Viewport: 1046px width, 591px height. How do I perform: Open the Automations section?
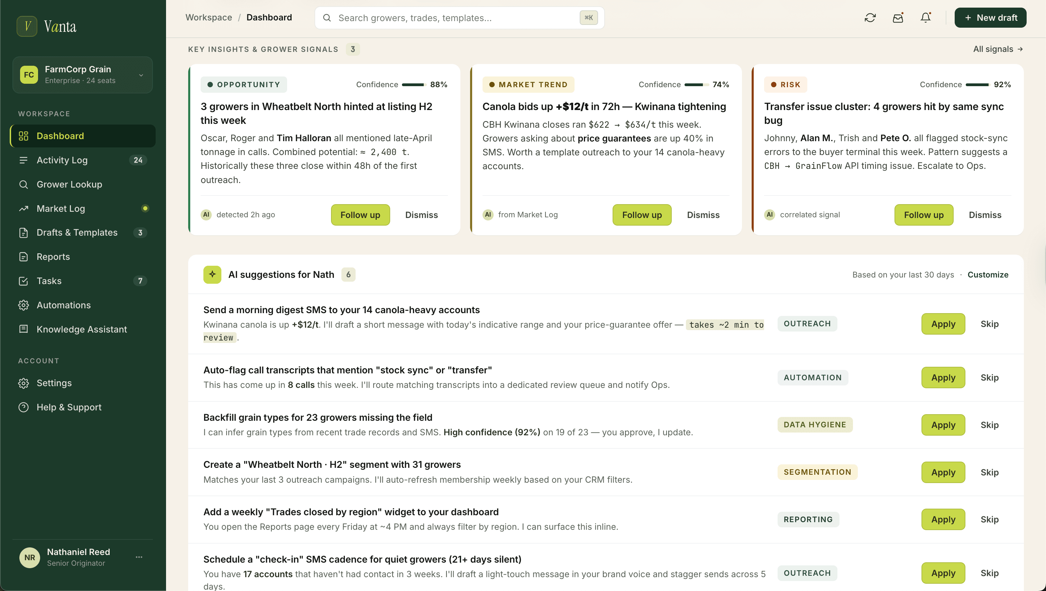coord(64,305)
